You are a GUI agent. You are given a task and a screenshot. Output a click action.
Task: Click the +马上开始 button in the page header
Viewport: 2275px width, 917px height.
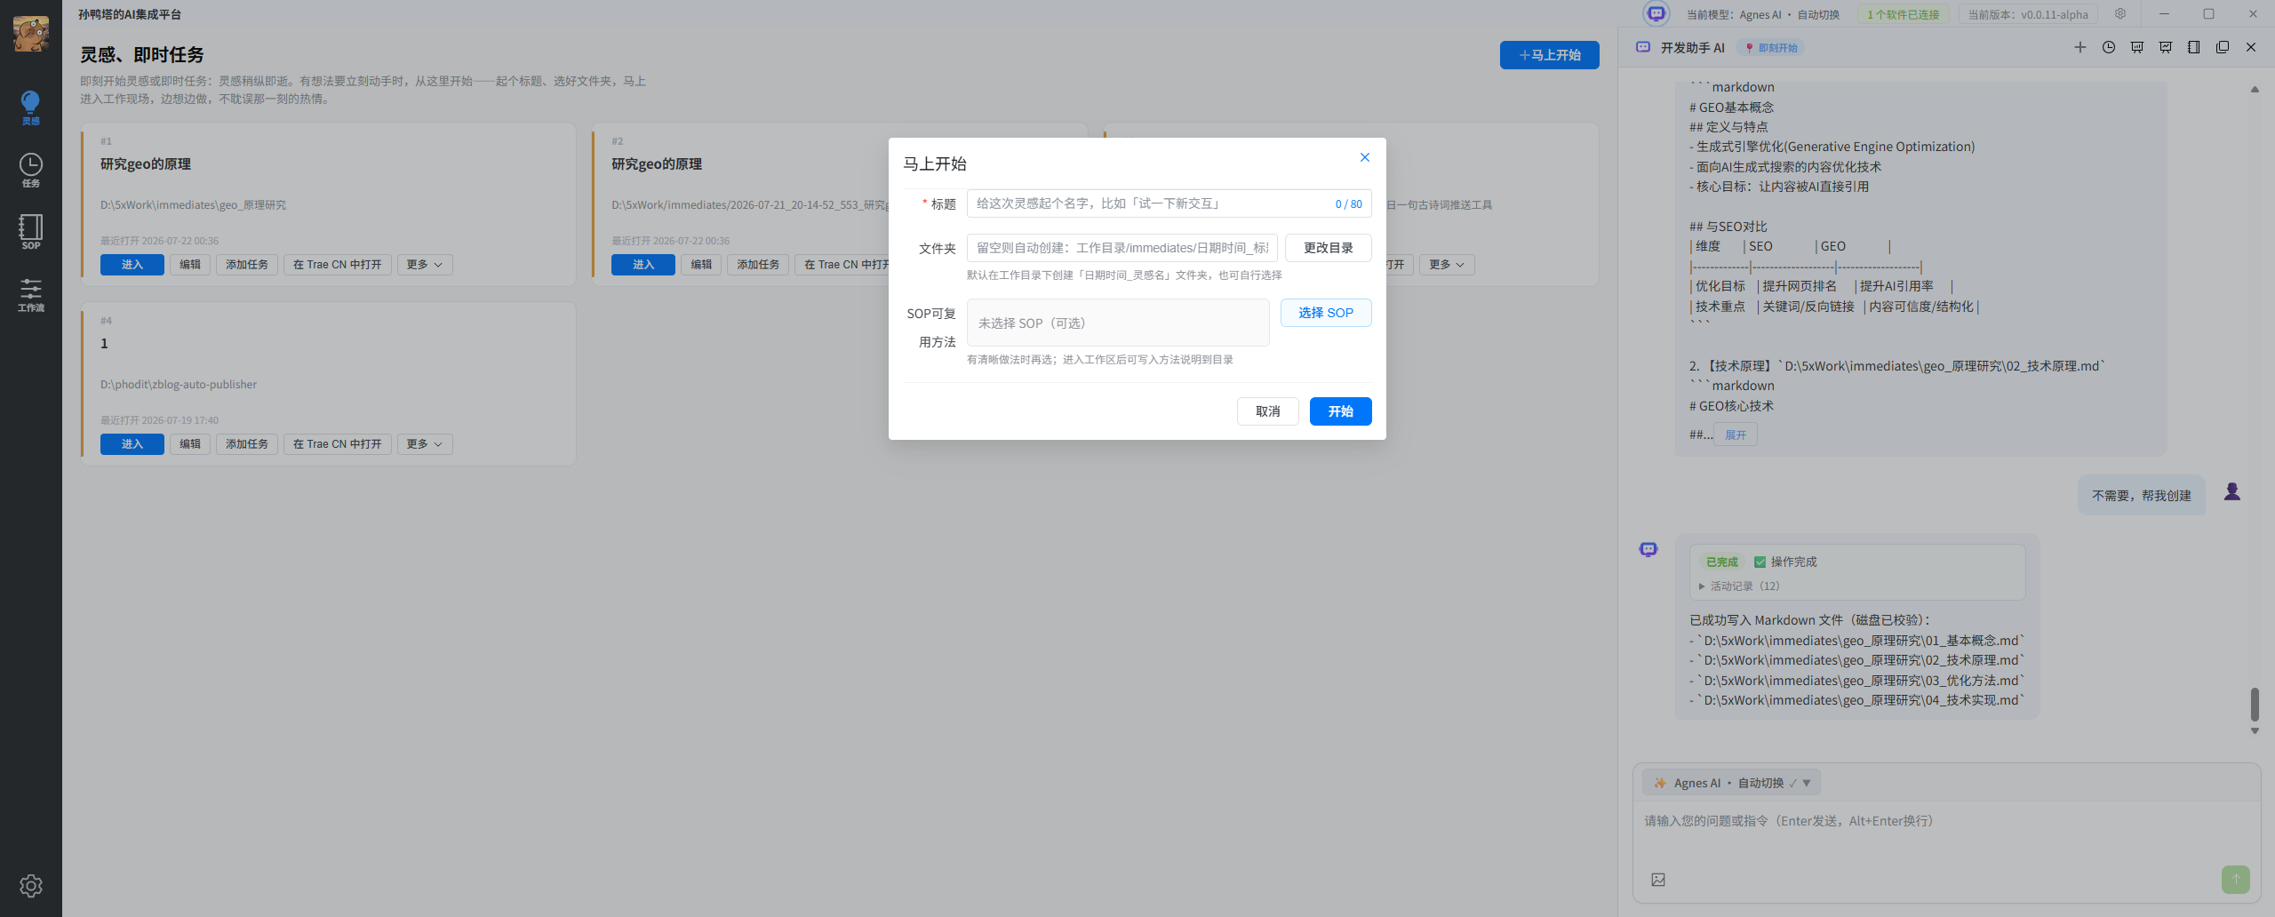point(1550,55)
